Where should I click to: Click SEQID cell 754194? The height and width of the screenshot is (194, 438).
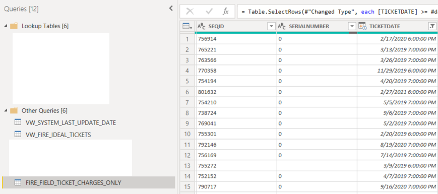(236, 81)
